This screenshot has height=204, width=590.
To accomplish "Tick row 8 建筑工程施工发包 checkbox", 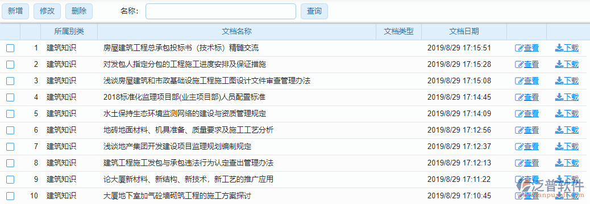I will (10, 163).
